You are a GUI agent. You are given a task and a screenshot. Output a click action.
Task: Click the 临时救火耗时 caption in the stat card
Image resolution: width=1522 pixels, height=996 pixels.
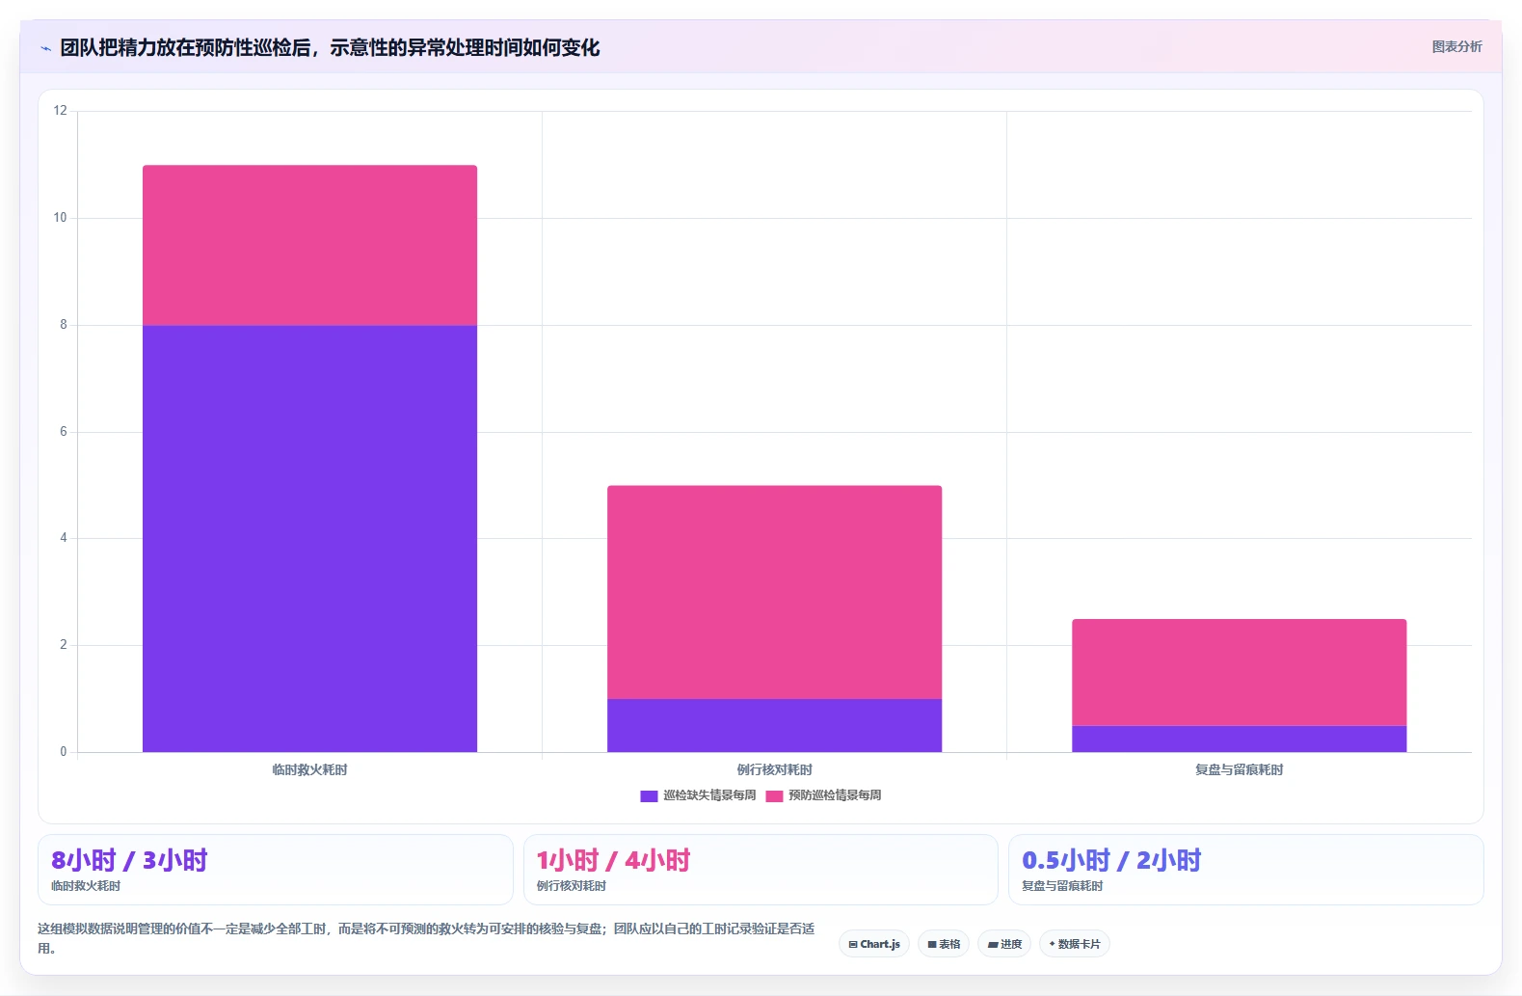pyautogui.click(x=86, y=886)
